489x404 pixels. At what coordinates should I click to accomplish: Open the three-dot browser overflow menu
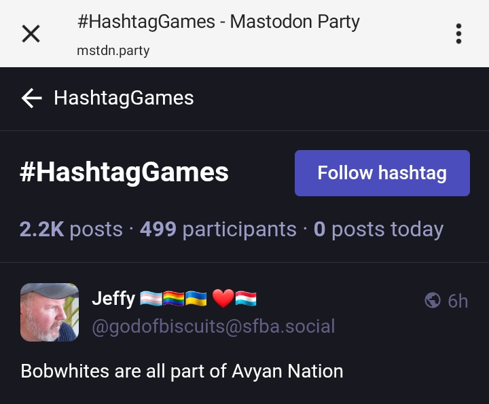tap(458, 33)
